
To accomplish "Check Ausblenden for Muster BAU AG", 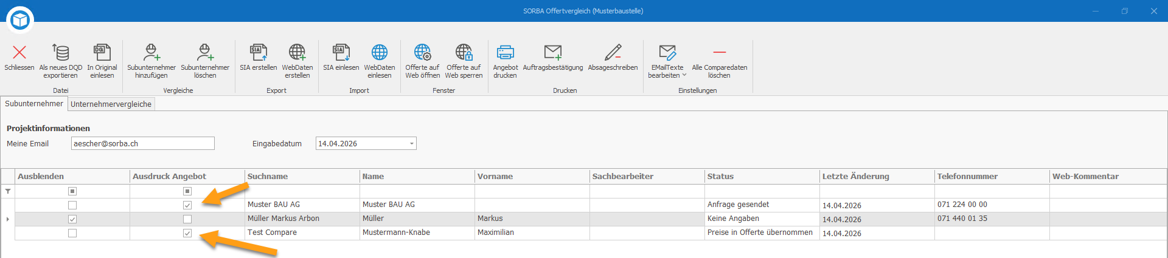I will tap(72, 205).
